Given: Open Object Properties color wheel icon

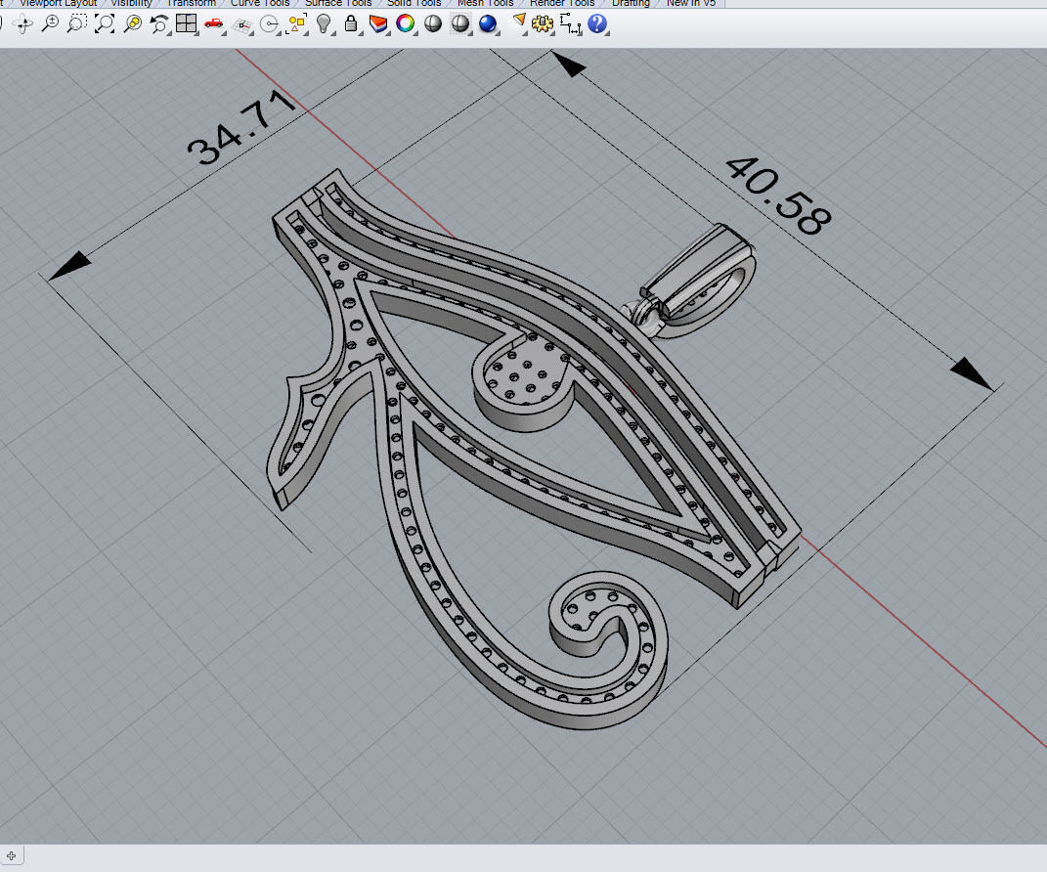Looking at the screenshot, I should click(x=406, y=24).
